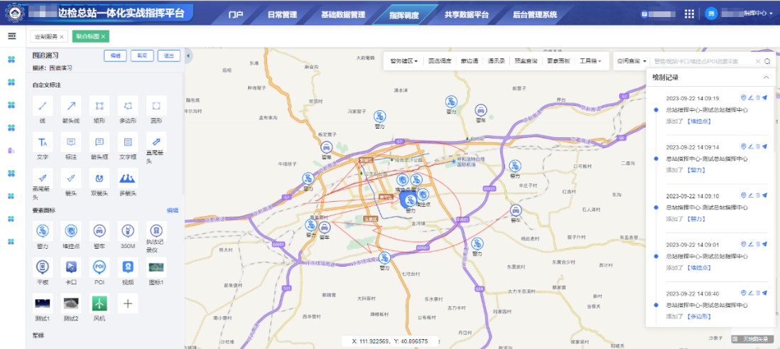Collapse the left annotation panel arrow
Viewport: 780px width, 349px height.
188,56
